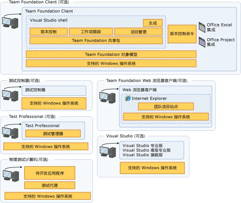241x203 pixels.
Task: Click the Visual Studio (可选) group title
Action: click(126, 136)
